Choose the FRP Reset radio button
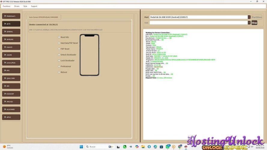 tap(59, 49)
